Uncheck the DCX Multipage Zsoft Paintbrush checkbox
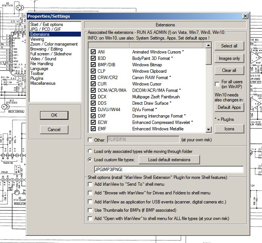Screen dimensions: 262x243 [93, 97]
